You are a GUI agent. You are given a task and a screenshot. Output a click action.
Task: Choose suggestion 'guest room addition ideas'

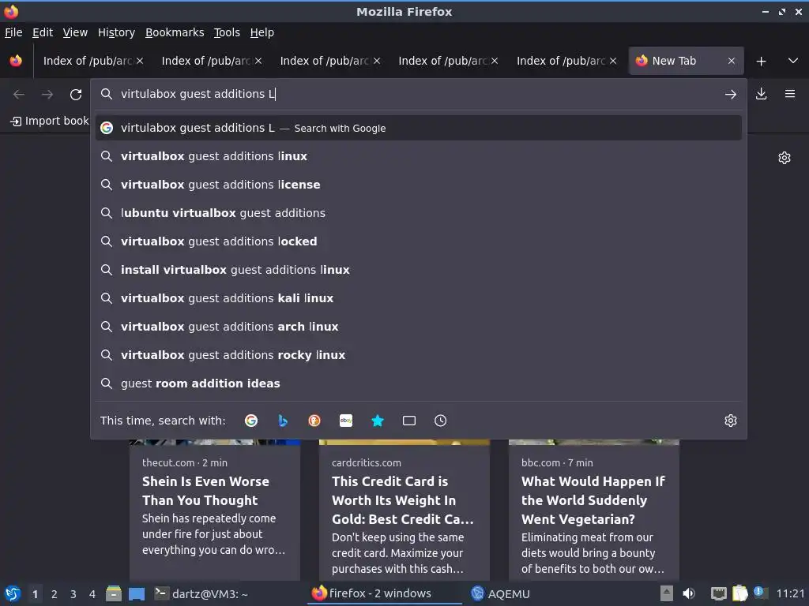tap(419, 383)
